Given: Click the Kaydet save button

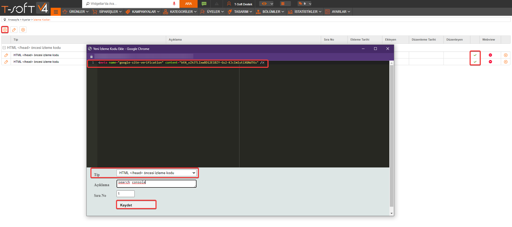Looking at the screenshot, I should pyautogui.click(x=136, y=205).
